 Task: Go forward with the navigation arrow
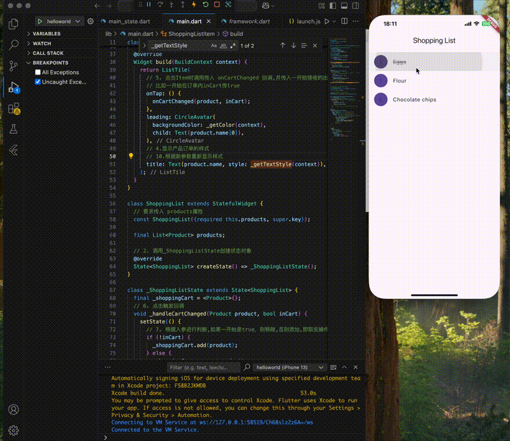(x=108, y=6)
